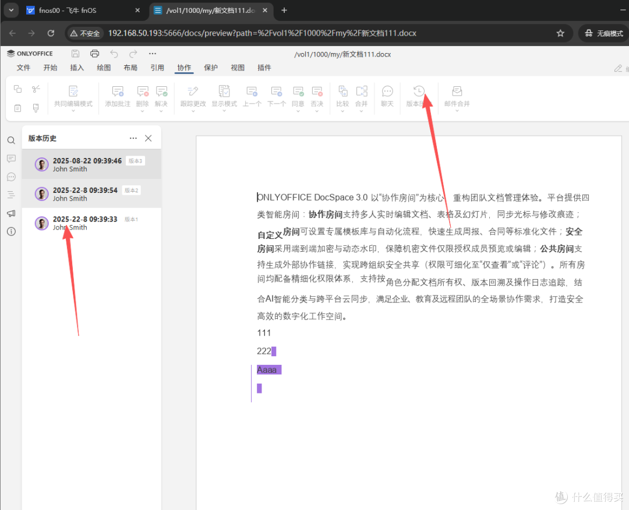Image resolution: width=629 pixels, height=510 pixels.
Task: Open the feedback megaphone sidebar icon
Action: point(11,213)
